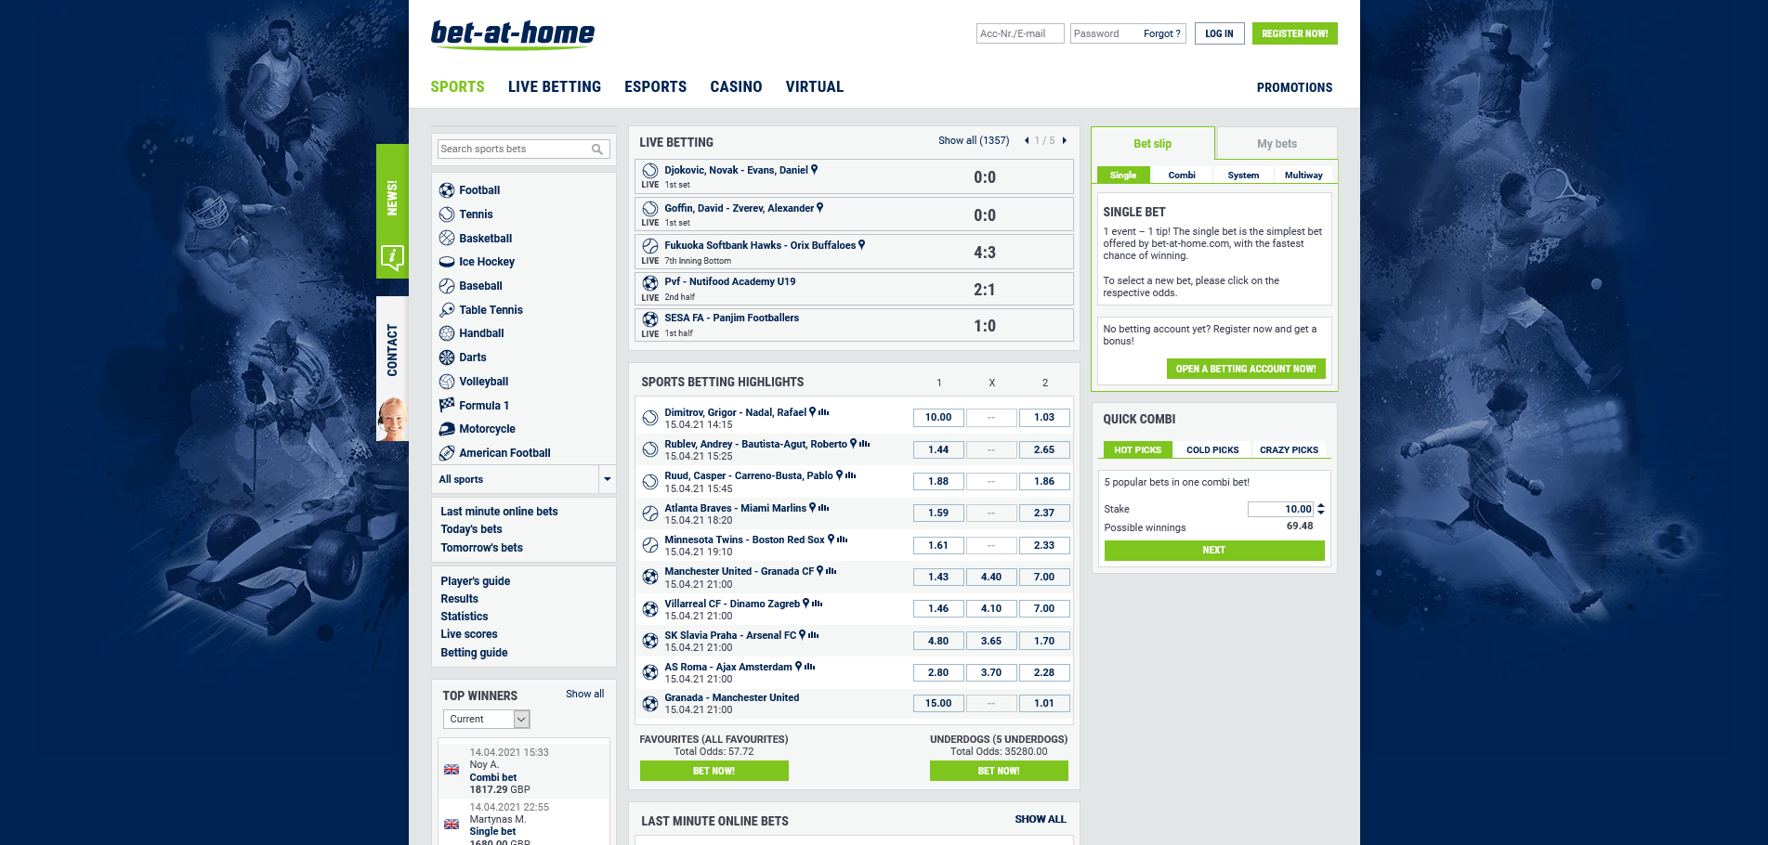Screen dimensions: 1768x845
Task: Open the Live scores link
Action: tap(469, 635)
